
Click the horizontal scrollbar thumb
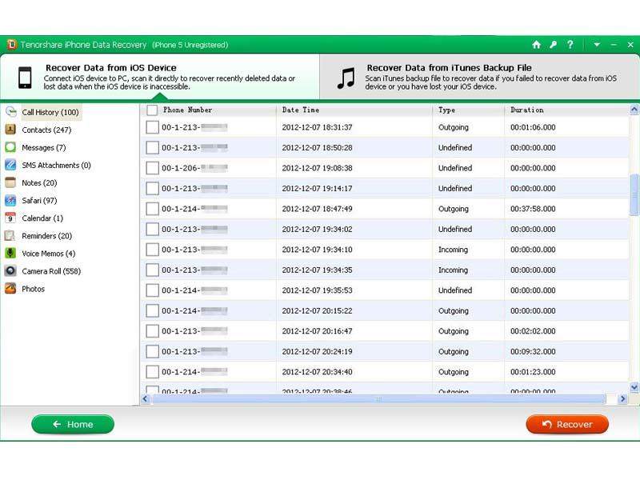[378, 398]
